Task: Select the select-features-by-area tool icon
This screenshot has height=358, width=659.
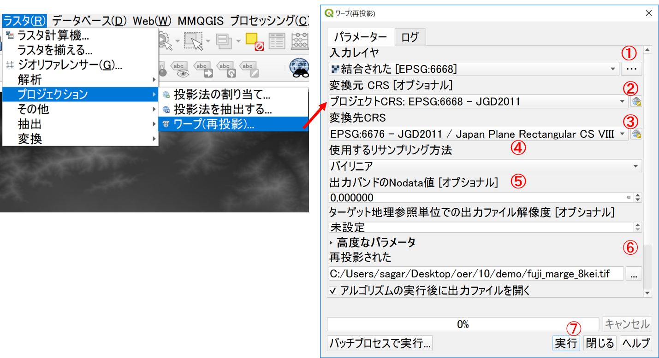Action: click(x=193, y=41)
